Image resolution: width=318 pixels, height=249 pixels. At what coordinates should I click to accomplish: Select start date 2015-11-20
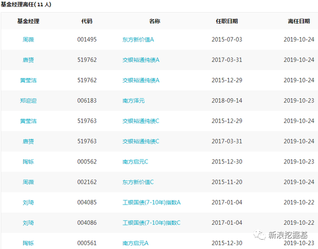(227, 182)
